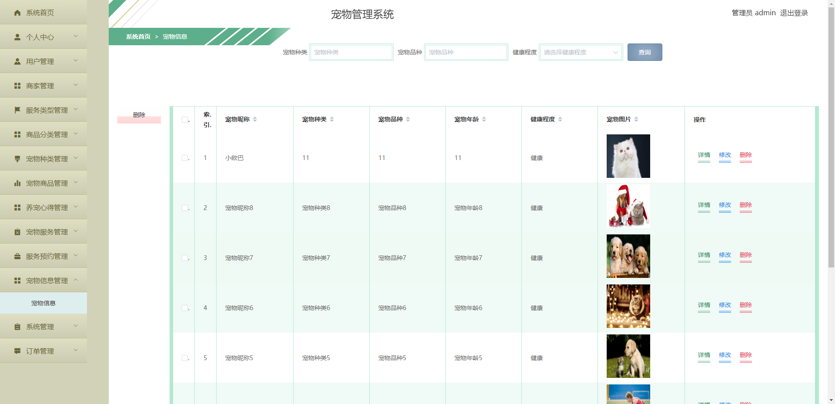Sort by 宠物种类 column arrows

point(332,119)
